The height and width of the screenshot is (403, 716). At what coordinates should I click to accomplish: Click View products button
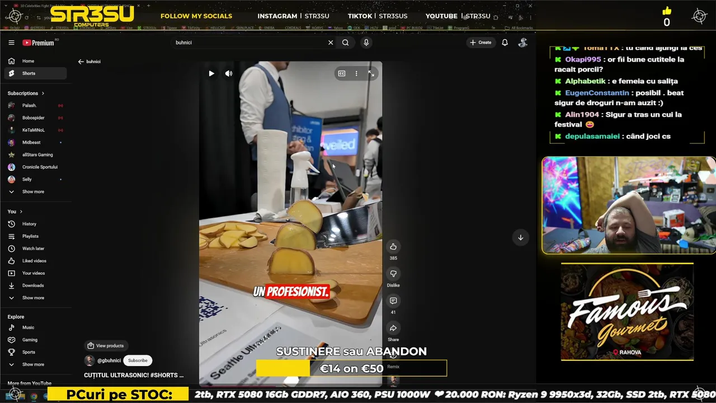105,346
